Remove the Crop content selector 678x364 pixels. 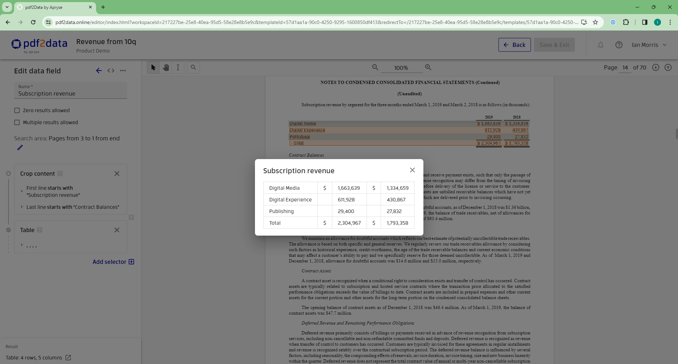tap(117, 174)
